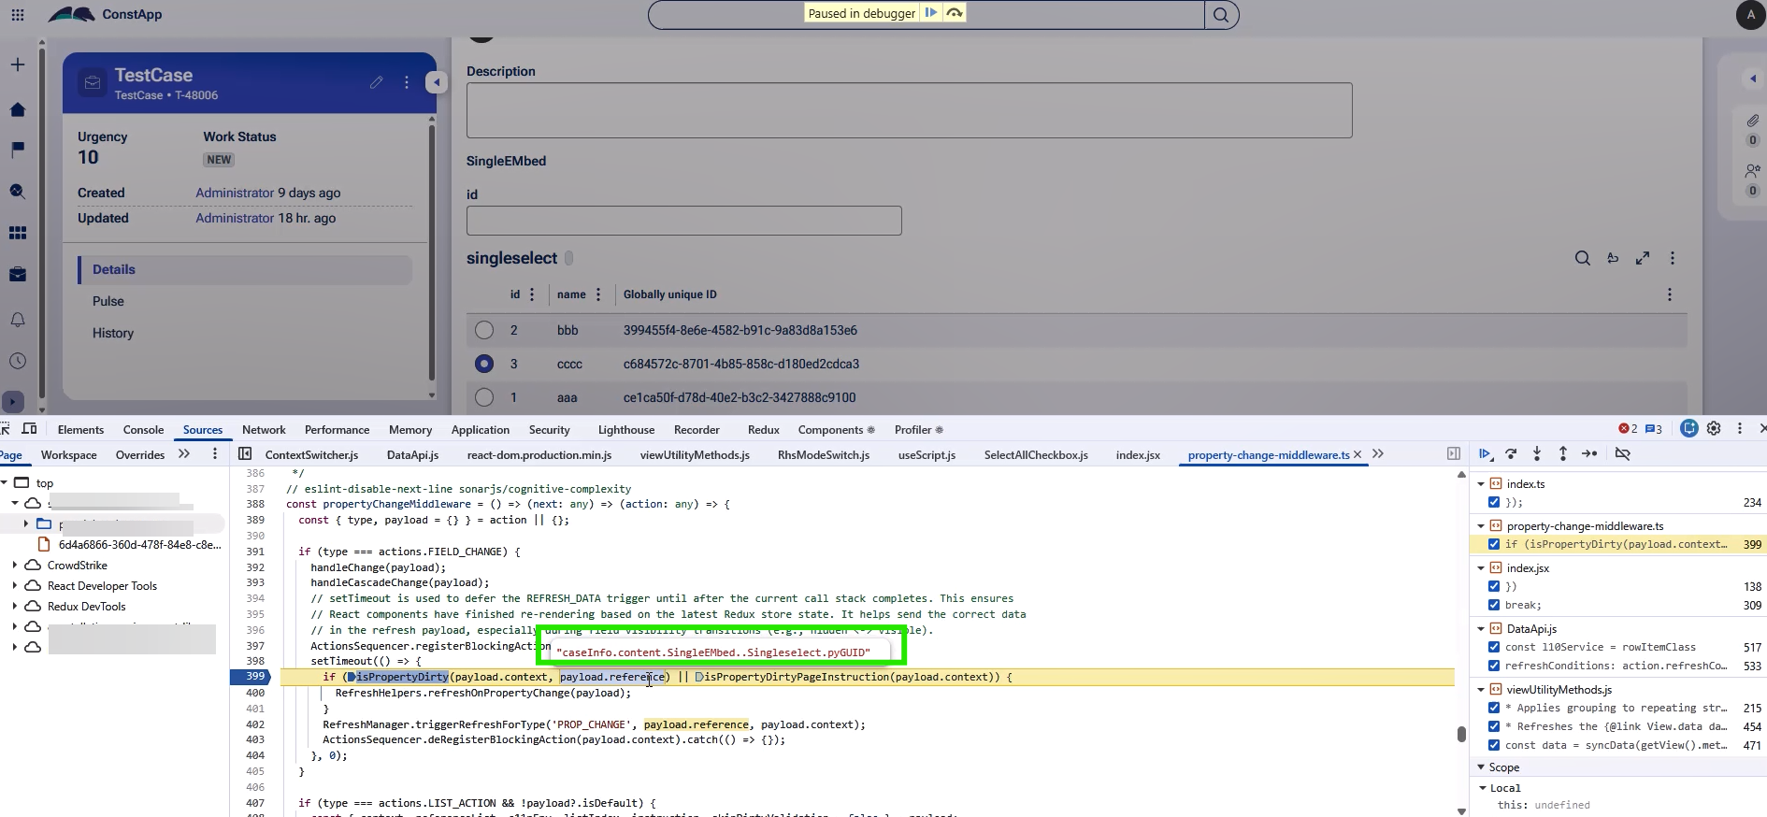
Task: Uncheck breakpoint at index.ts line 234
Action: pos(1494,502)
